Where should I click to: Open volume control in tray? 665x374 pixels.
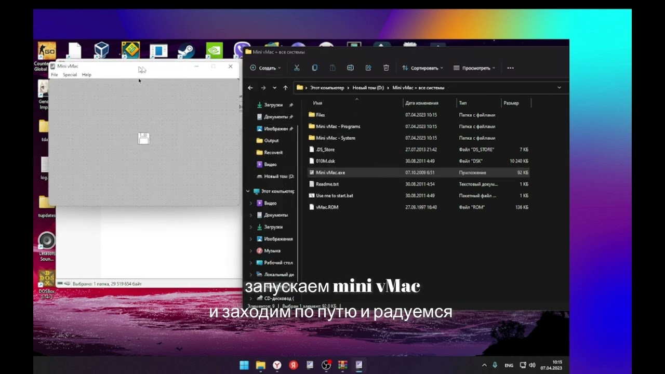532,365
